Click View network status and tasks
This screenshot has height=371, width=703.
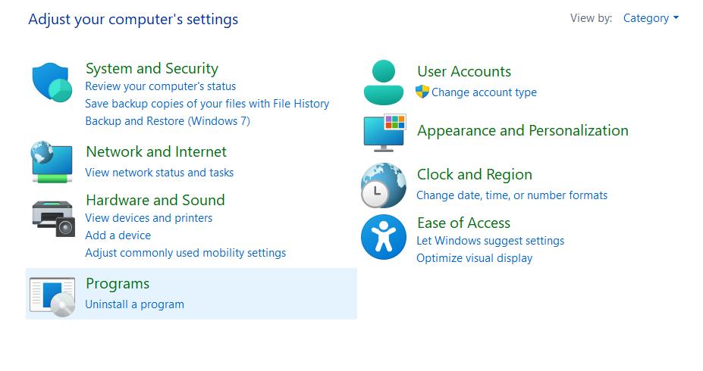coord(159,173)
